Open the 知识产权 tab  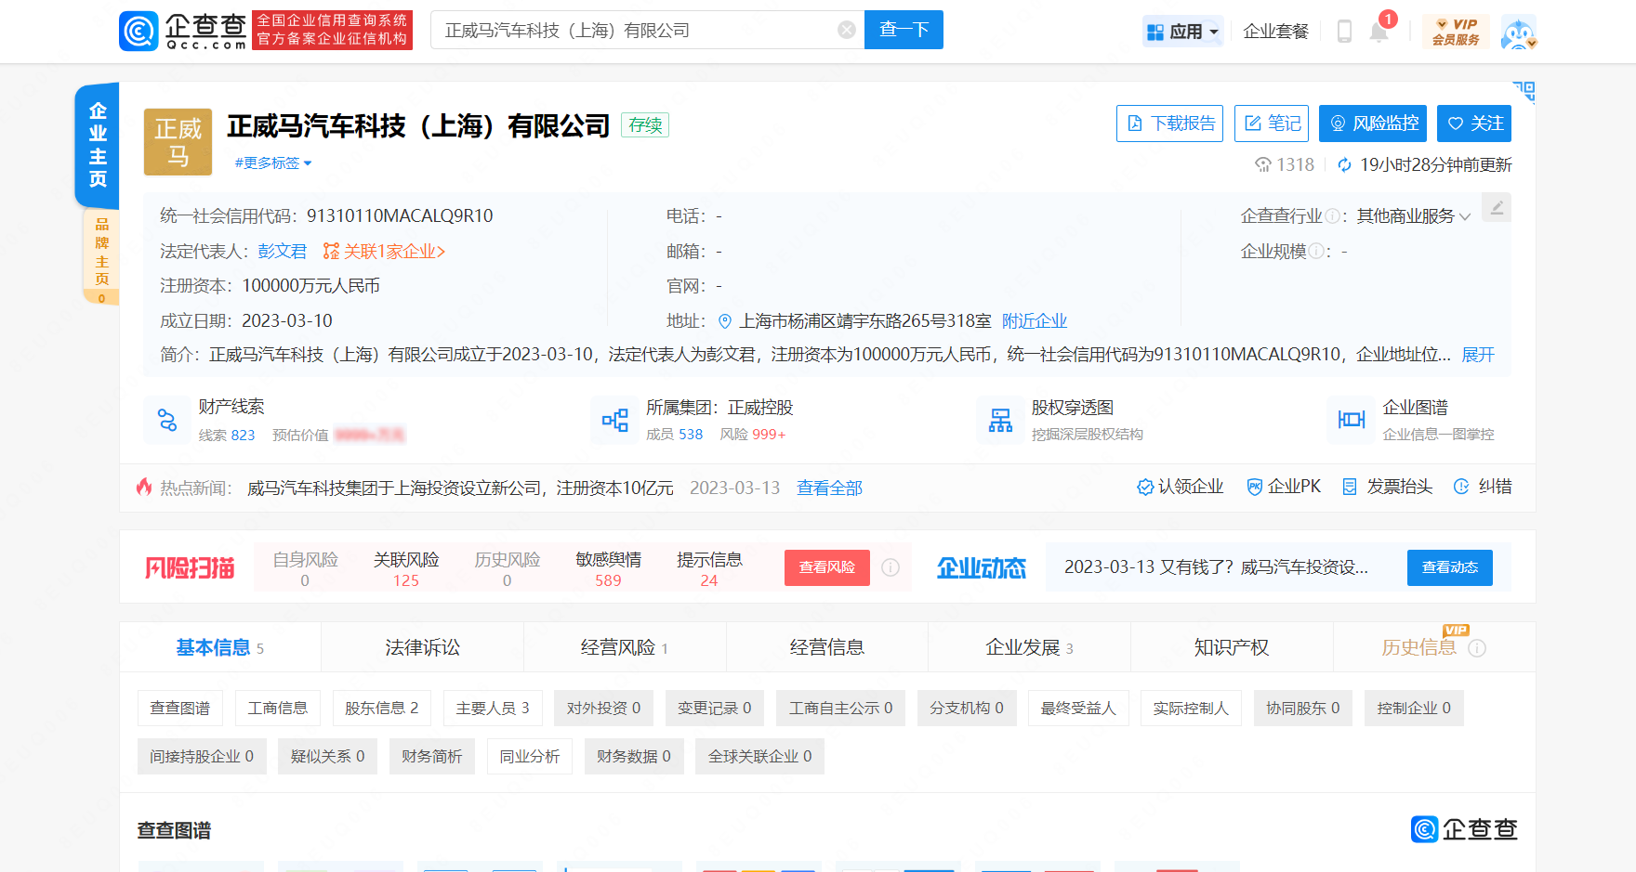[x=1231, y=647]
